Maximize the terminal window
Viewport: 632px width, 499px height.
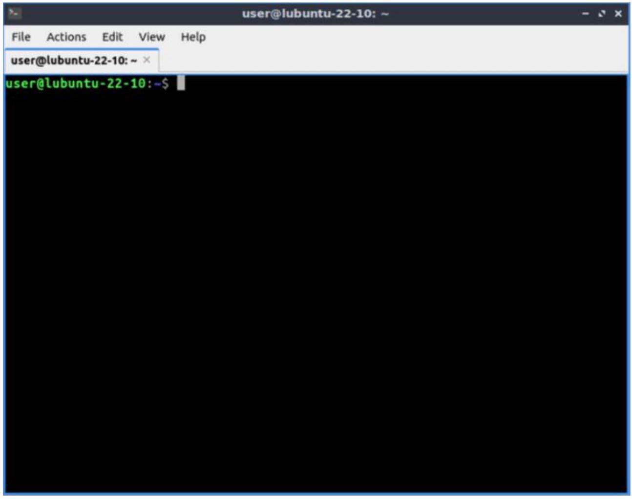pyautogui.click(x=602, y=14)
